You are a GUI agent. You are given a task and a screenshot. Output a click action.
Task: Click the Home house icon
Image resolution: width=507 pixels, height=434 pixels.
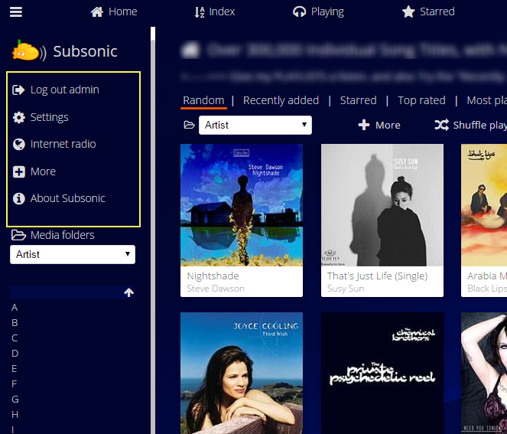coord(97,11)
